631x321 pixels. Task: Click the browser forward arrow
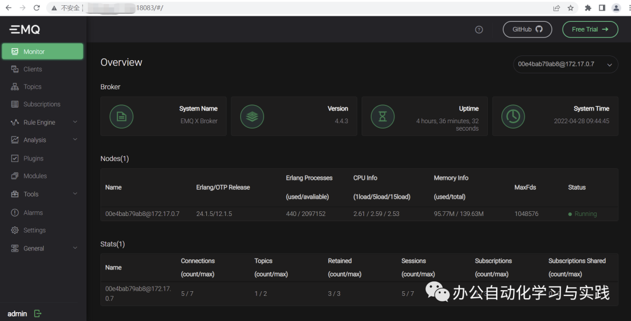23,8
